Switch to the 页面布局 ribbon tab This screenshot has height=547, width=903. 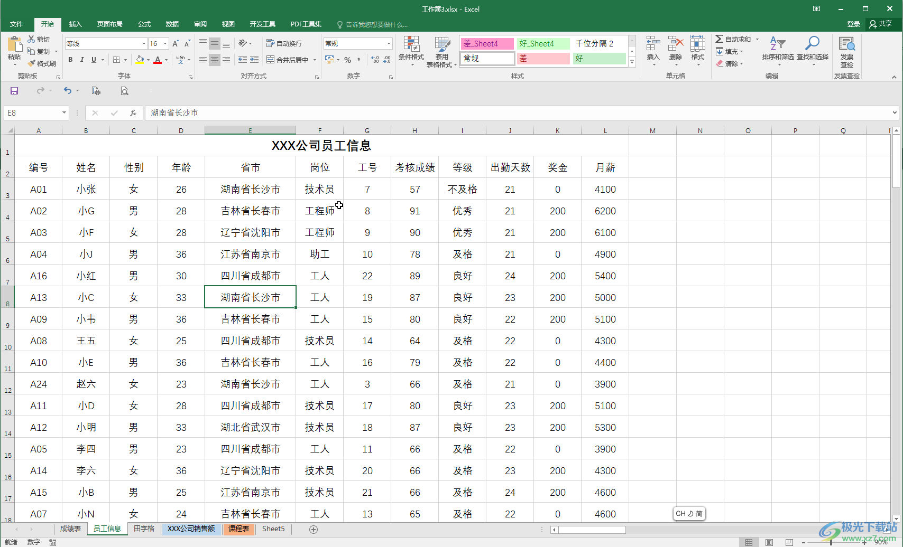109,24
